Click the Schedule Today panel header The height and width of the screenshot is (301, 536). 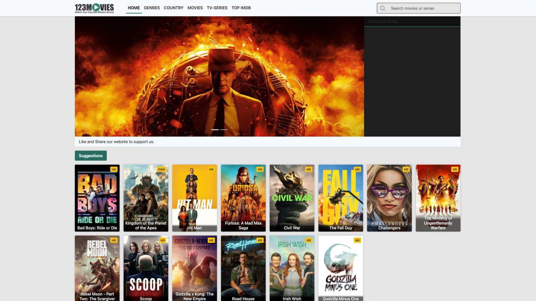pos(412,21)
